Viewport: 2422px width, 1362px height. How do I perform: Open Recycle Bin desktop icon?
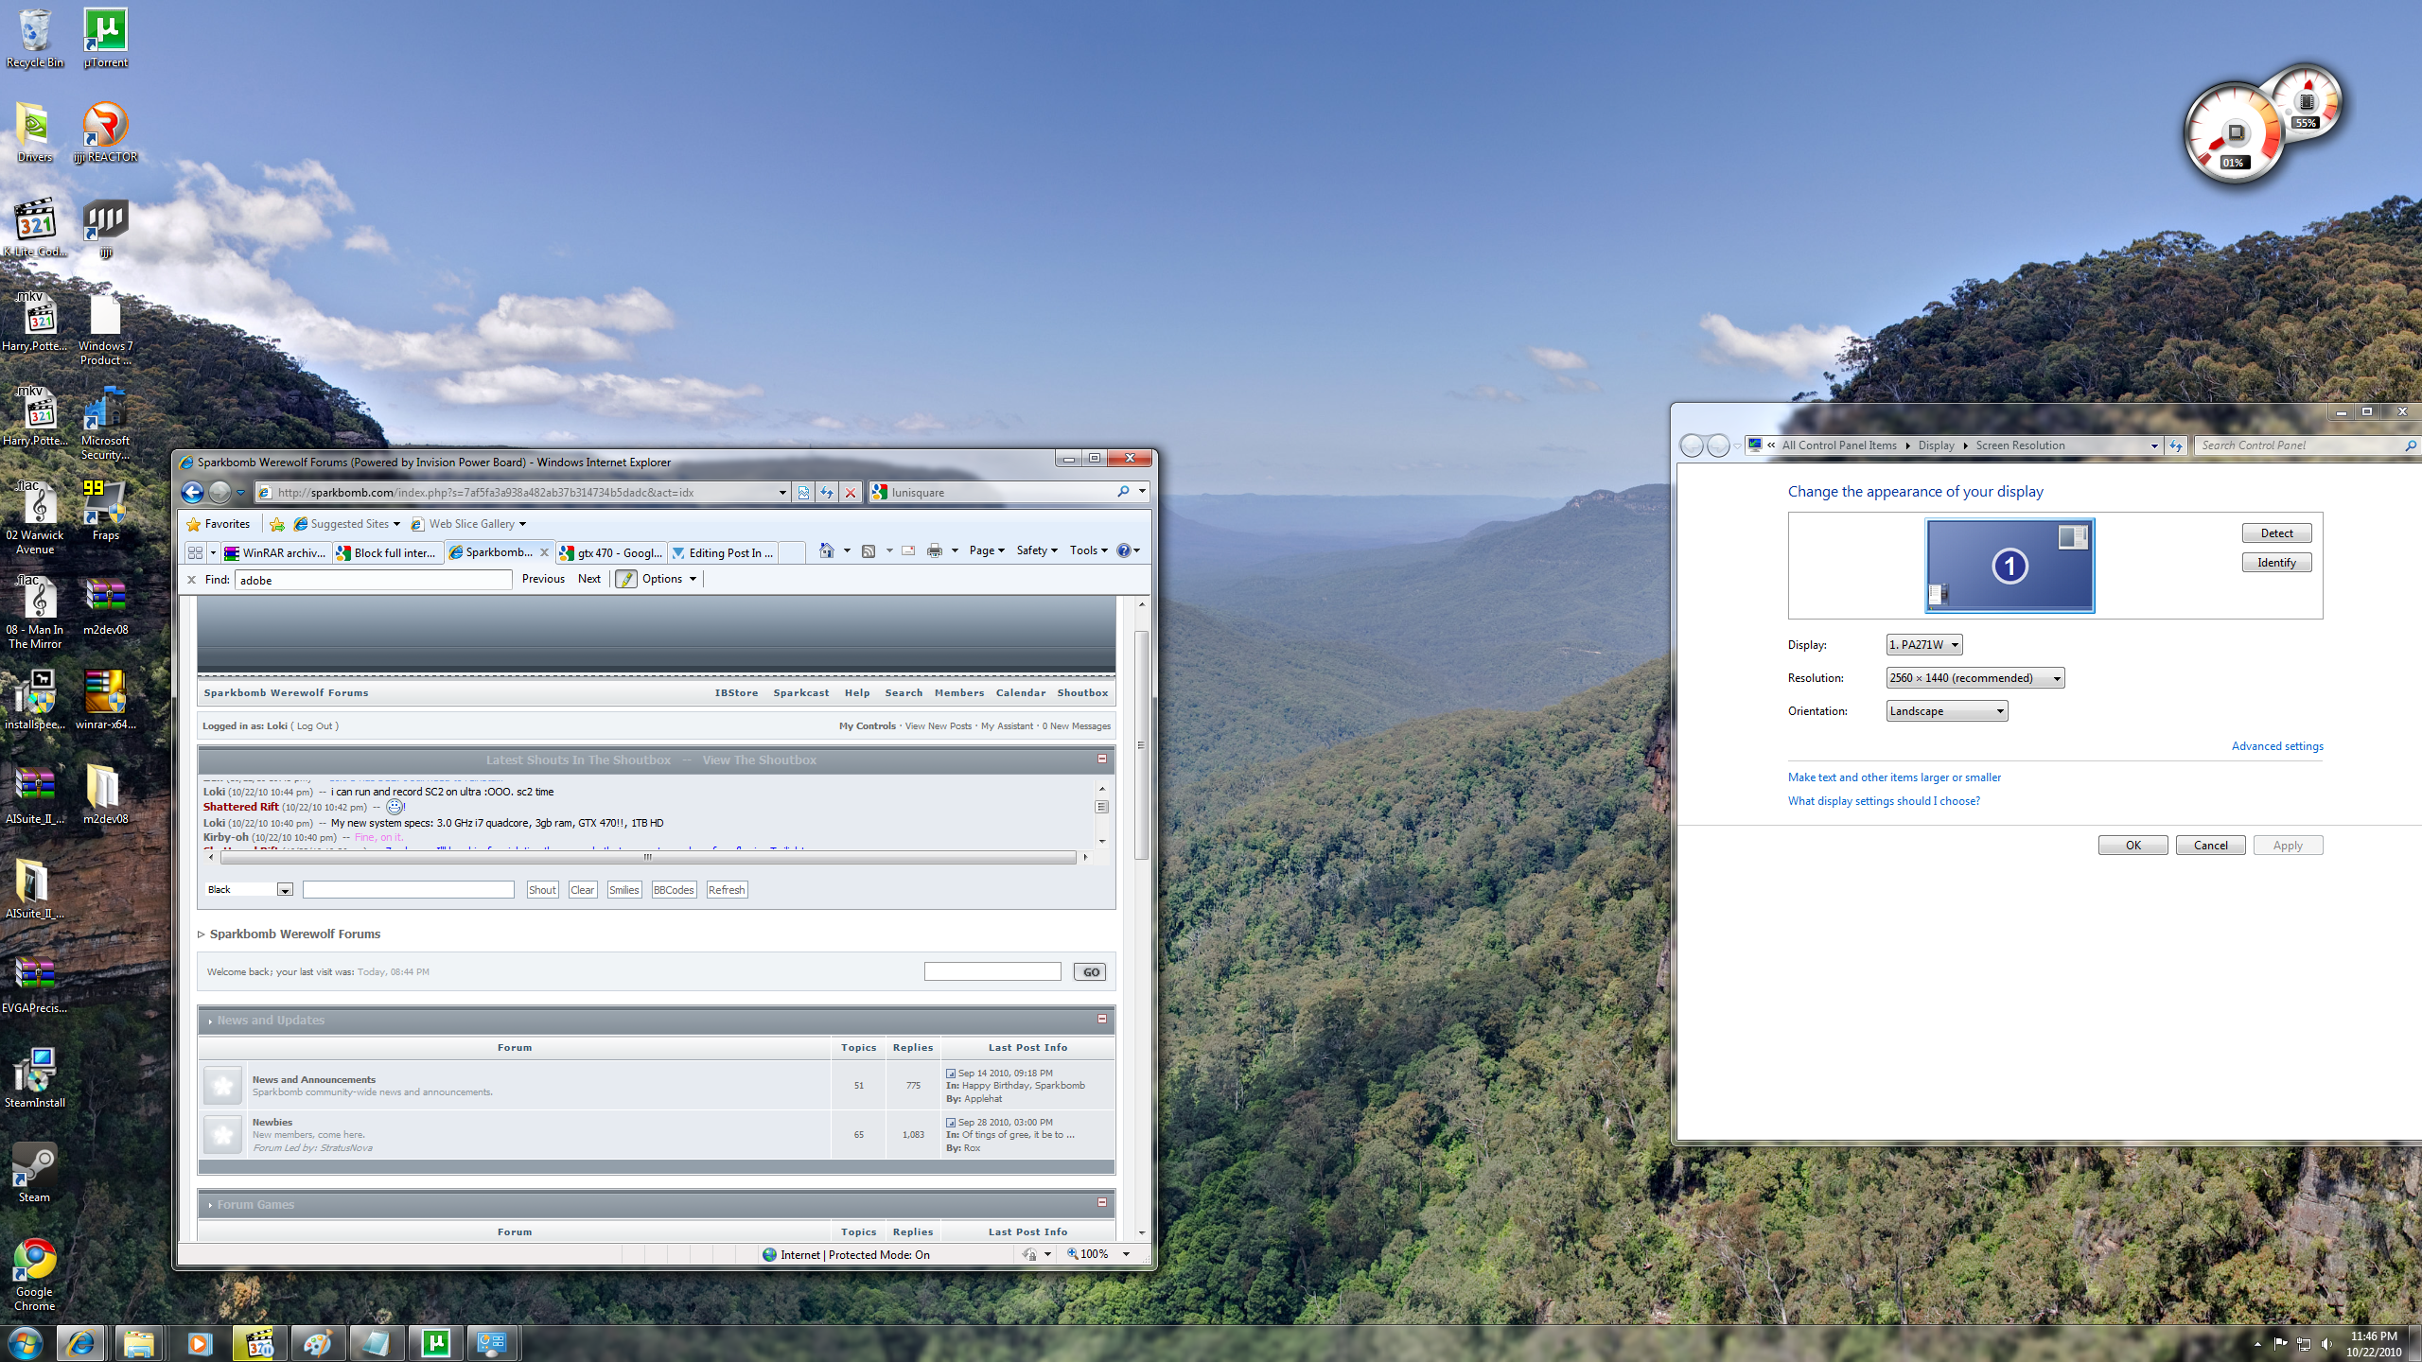point(35,39)
